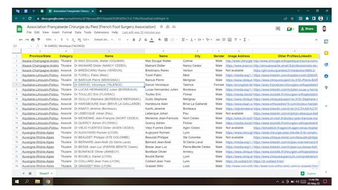Collapse the toolbar menus with chevron

point(316,40)
